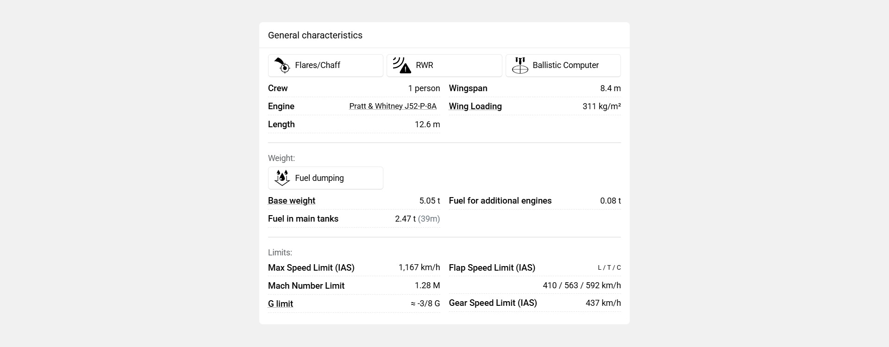Image resolution: width=889 pixels, height=347 pixels.
Task: Click the Max Speed Limit value 1,167 km/h
Action: [419, 268]
